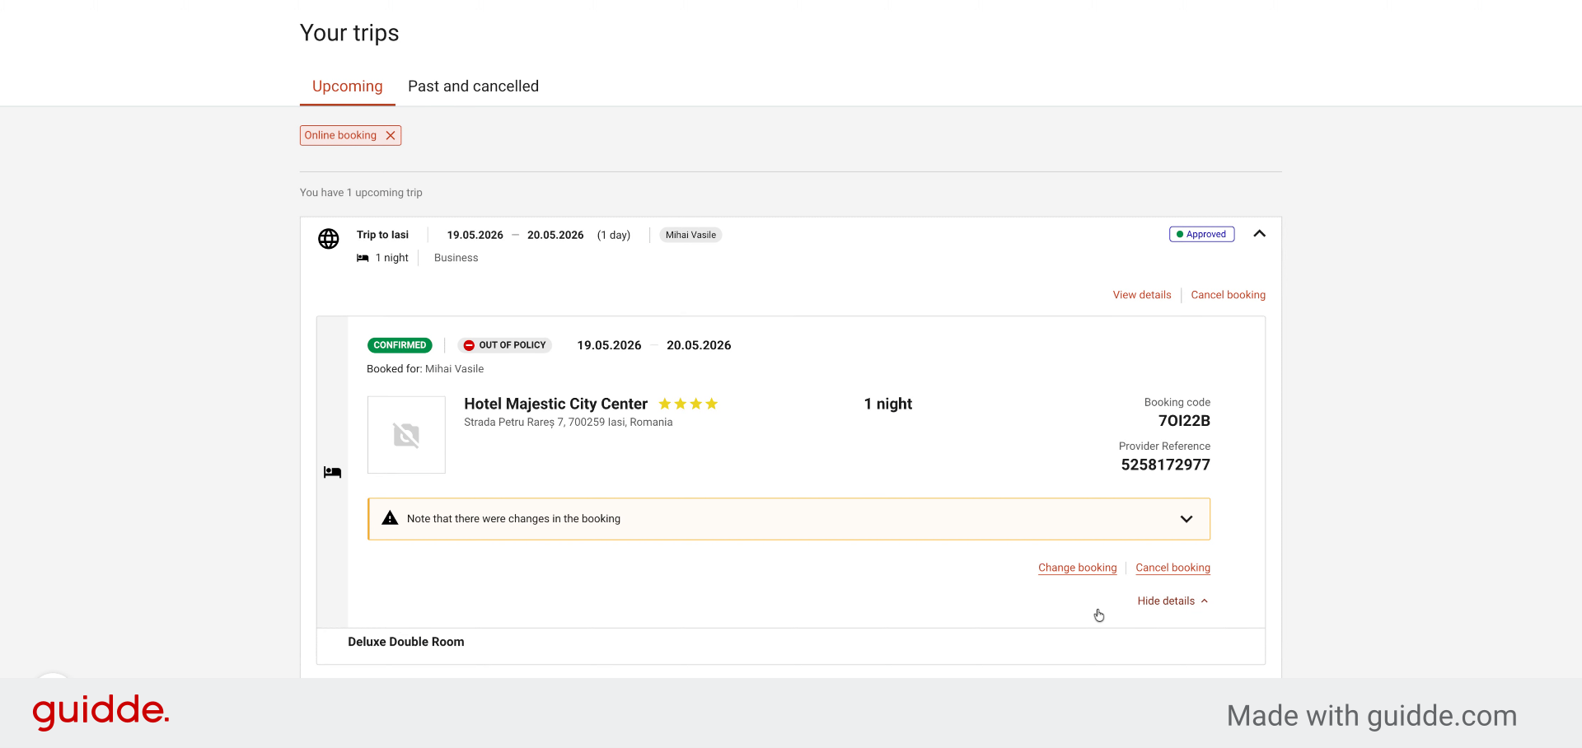This screenshot has width=1582, height=748.
Task: Click the warning triangle icon
Action: pyautogui.click(x=390, y=518)
